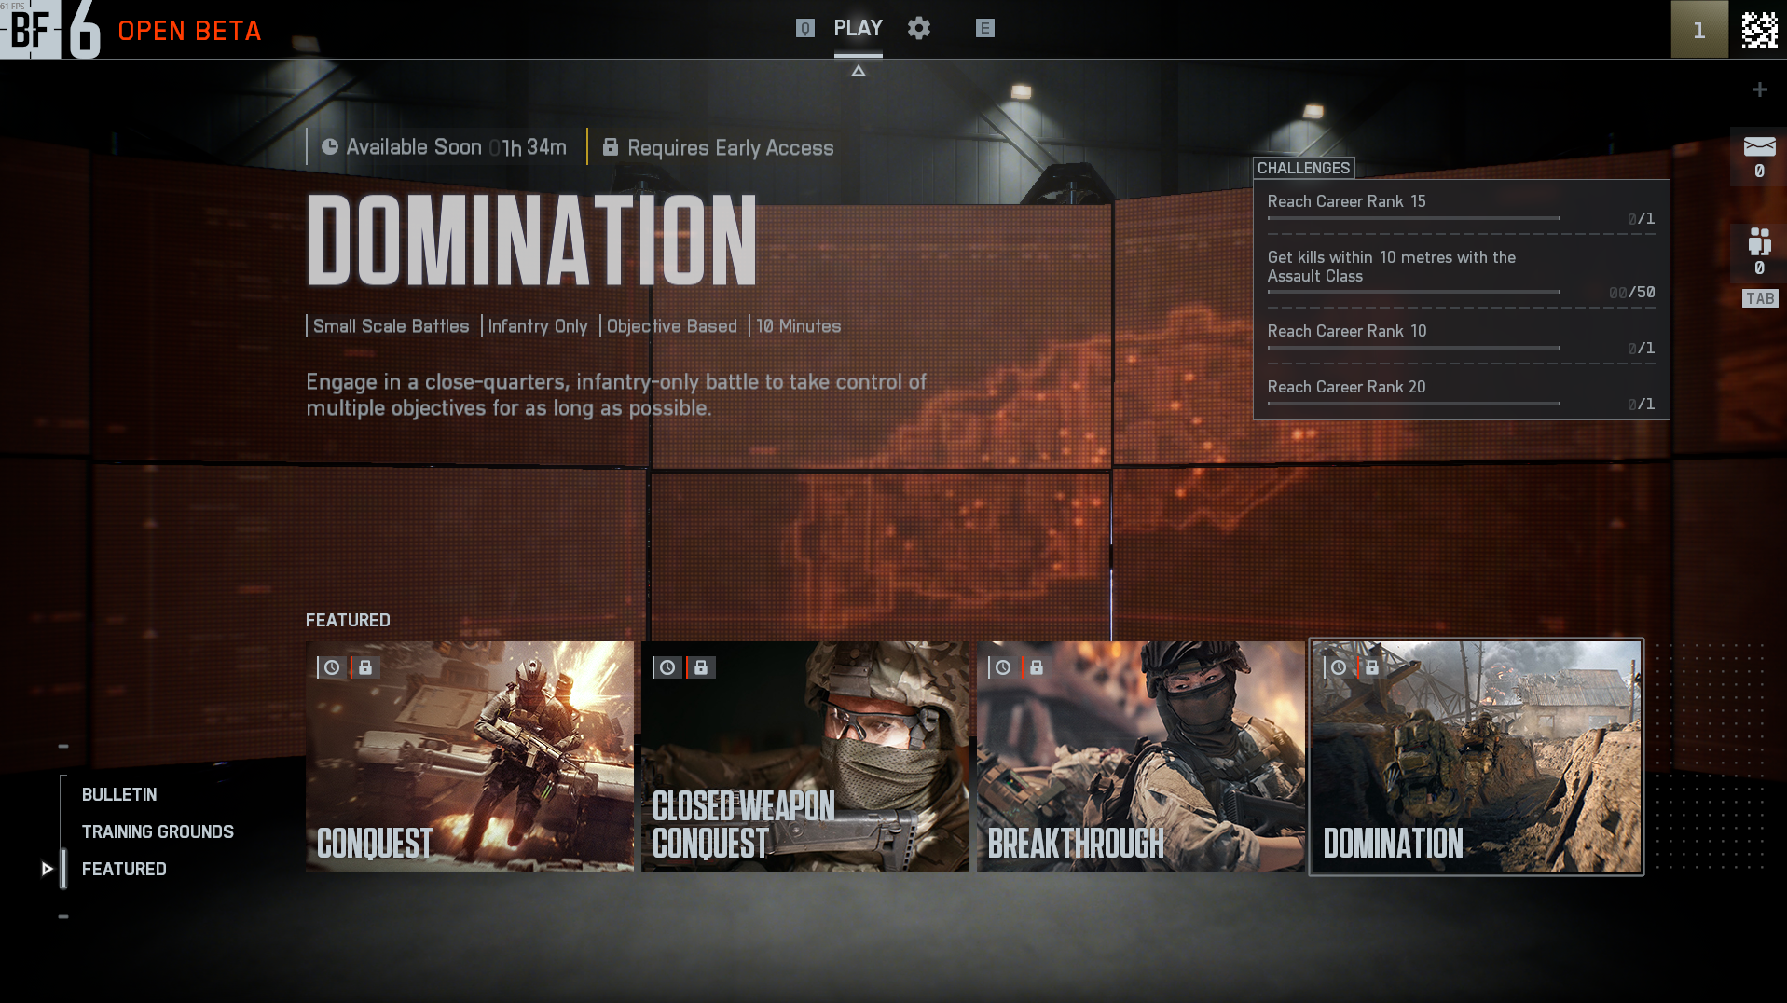Click the arrow marker beside FEATURED

[x=47, y=869]
